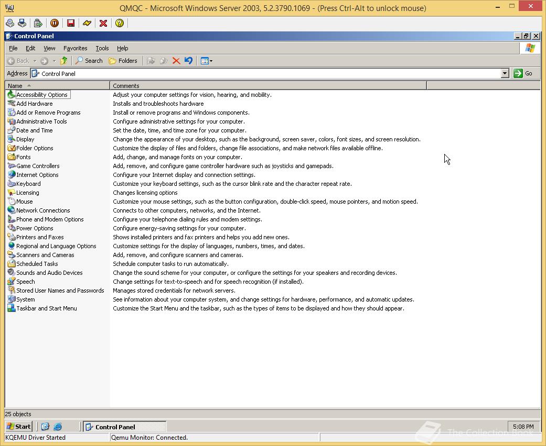The image size is (546, 446).
Task: Select the System row
Action: pos(21,299)
